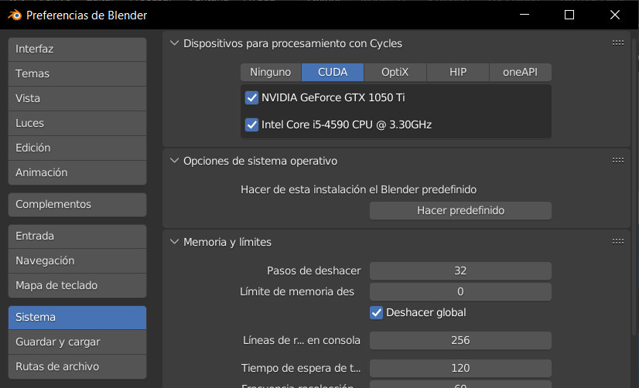The height and width of the screenshot is (388, 639).
Task: Go to the Edición preferences section
Action: 77,148
